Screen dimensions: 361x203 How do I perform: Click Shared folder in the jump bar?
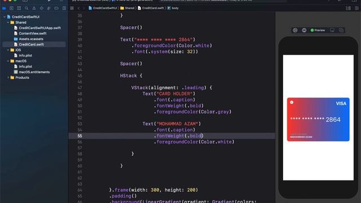pyautogui.click(x=127, y=8)
